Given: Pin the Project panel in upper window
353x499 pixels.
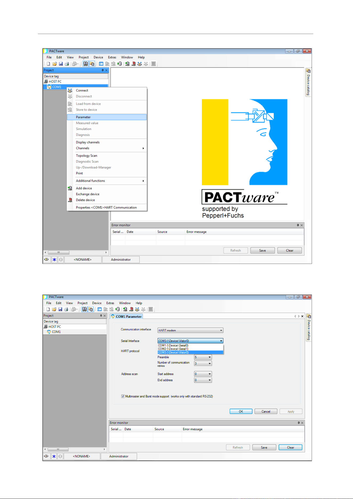Looking at the screenshot, I should [x=103, y=70].
